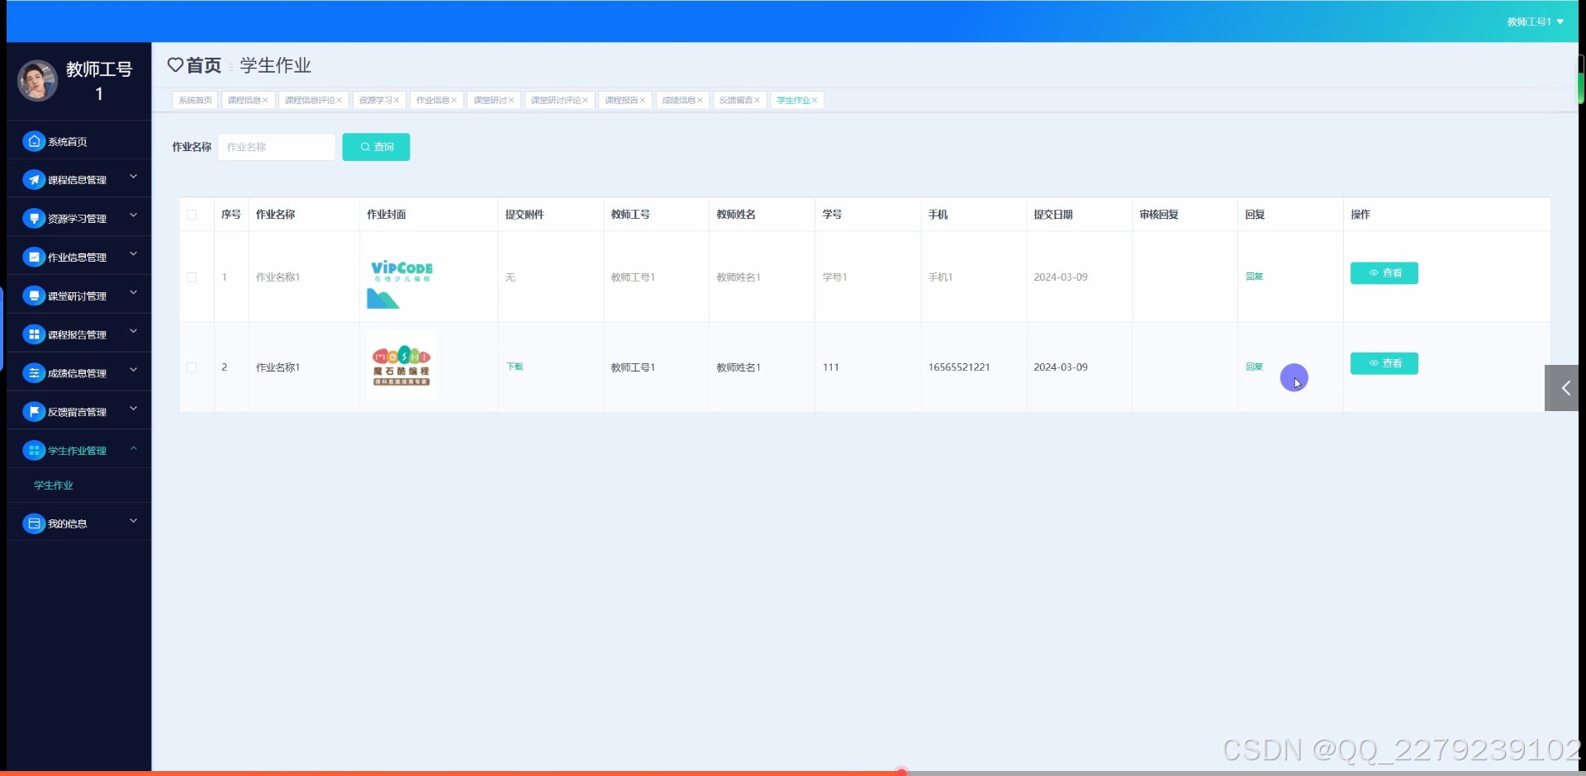Click the 提交日期 column header
Image resolution: width=1586 pixels, height=776 pixels.
pyautogui.click(x=1053, y=215)
